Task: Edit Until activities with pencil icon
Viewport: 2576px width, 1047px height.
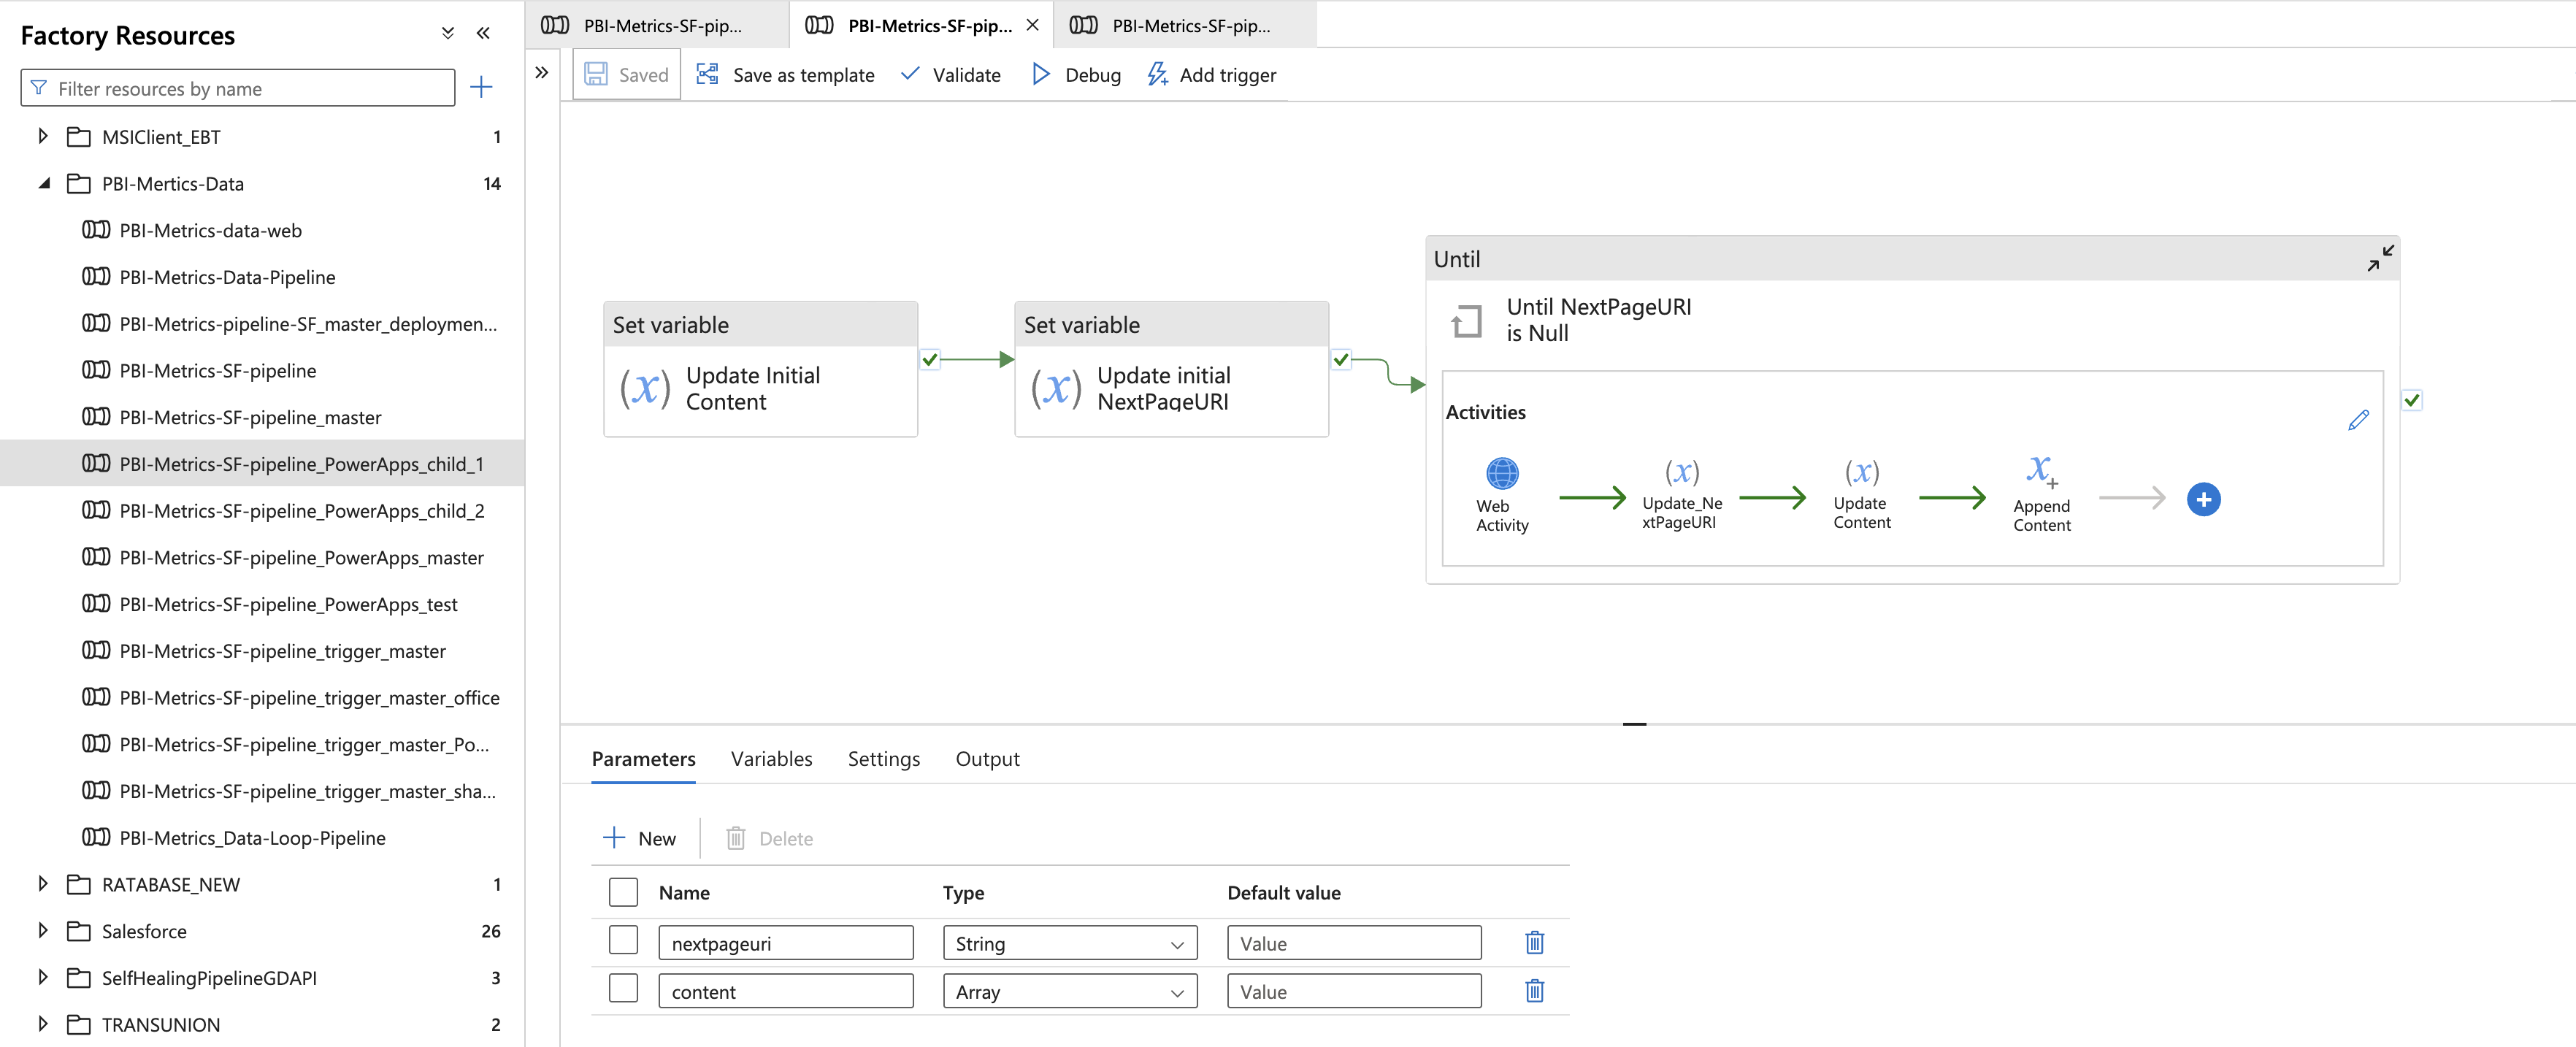Action: click(2358, 420)
